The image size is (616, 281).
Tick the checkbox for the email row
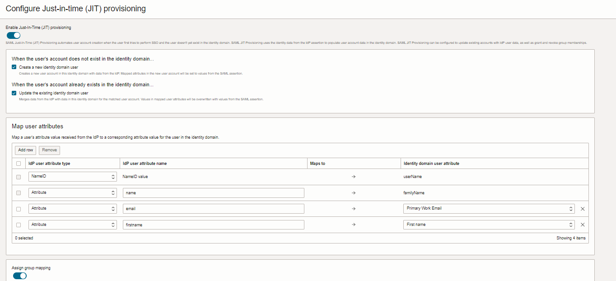(x=19, y=209)
